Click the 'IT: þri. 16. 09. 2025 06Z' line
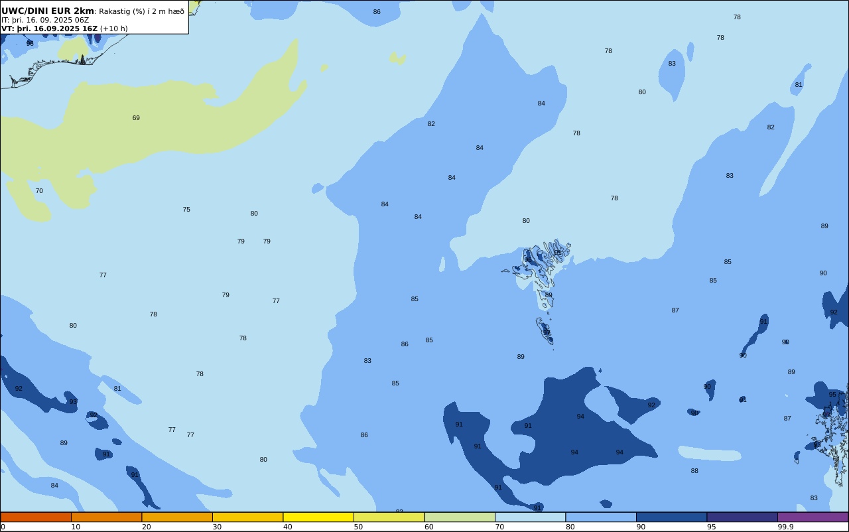This screenshot has height=532, width=849. (45, 20)
